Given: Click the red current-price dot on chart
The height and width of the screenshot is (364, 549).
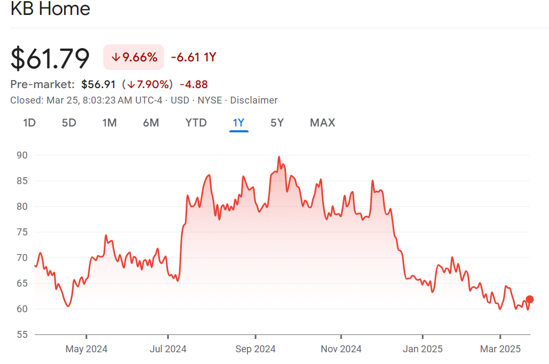Looking at the screenshot, I should click(529, 299).
